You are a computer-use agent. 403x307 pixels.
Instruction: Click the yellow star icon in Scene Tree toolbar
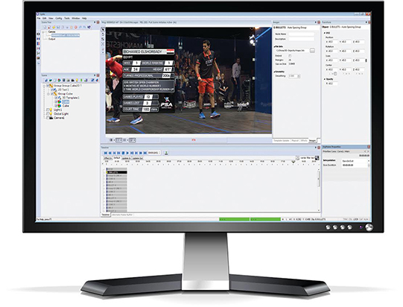54,27
